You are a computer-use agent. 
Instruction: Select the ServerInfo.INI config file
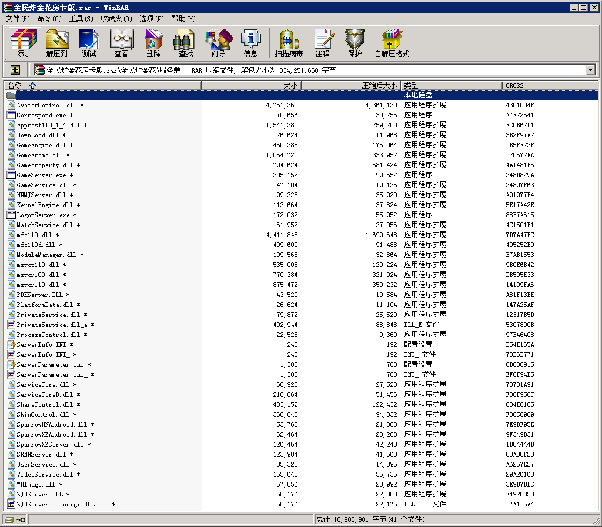pos(41,344)
